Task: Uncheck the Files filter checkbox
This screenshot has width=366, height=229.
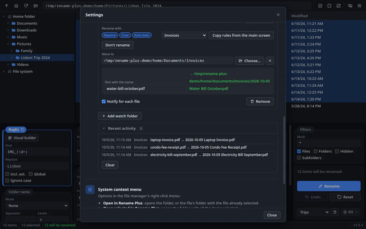Action: [x=299, y=151]
